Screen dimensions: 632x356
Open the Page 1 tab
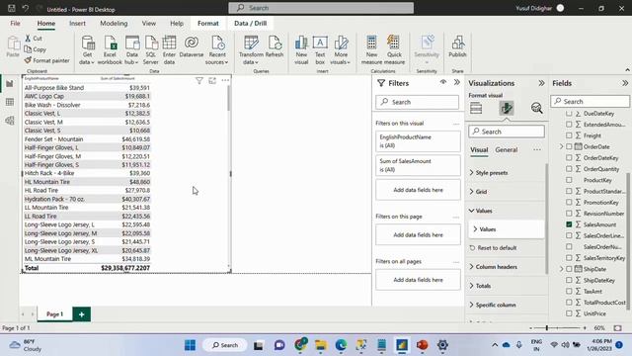tap(55, 314)
